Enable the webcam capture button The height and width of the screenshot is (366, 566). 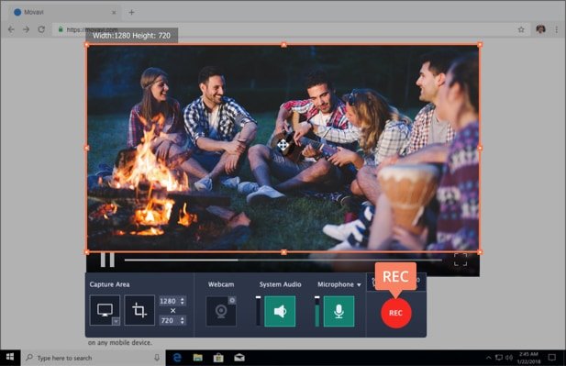[221, 311]
